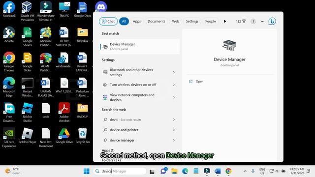Expand device manager web suggestion arrow

point(174,140)
